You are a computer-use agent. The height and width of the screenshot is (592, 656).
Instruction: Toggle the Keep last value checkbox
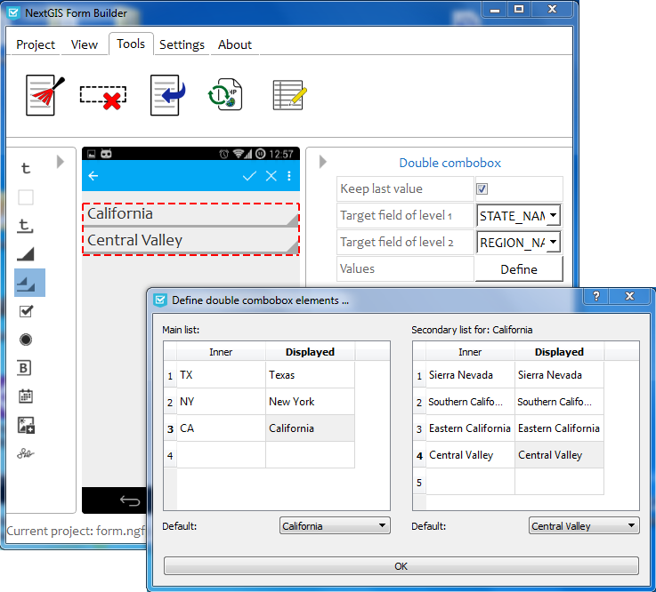tap(482, 188)
